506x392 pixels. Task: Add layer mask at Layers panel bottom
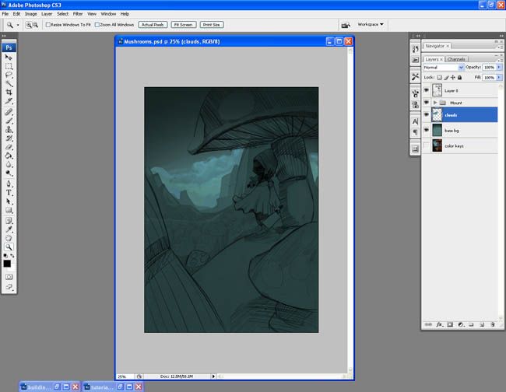click(450, 324)
